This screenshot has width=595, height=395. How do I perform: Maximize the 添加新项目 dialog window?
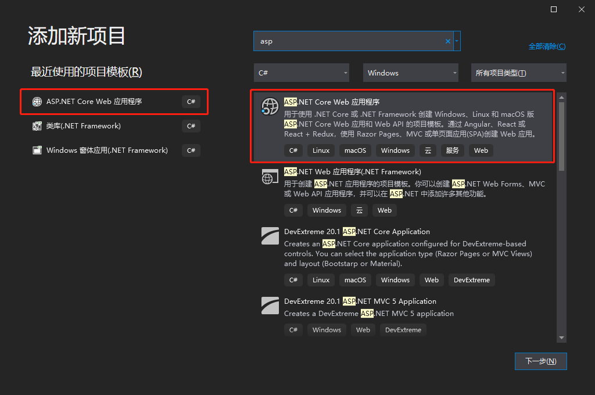pyautogui.click(x=554, y=9)
